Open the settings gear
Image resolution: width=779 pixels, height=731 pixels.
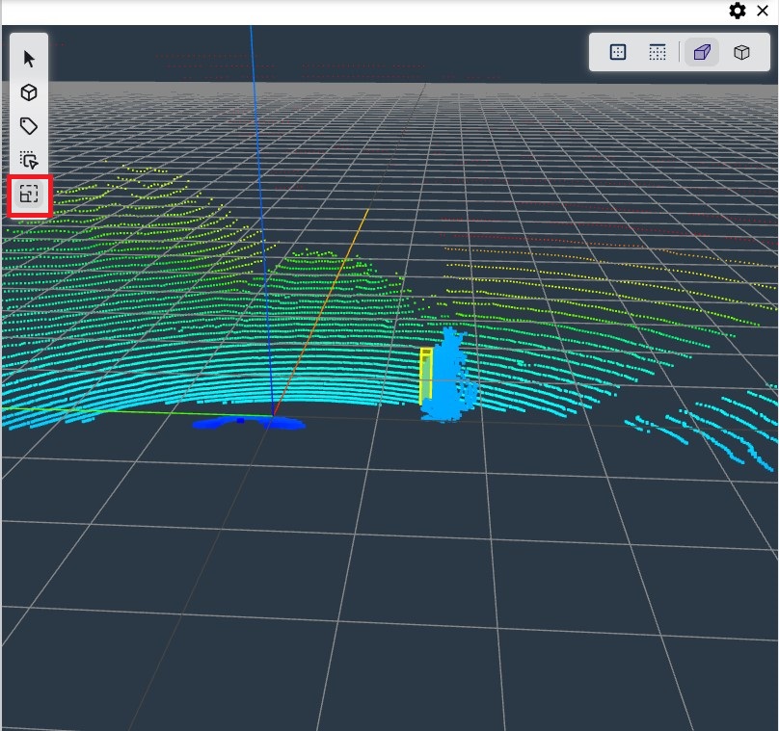pos(738,11)
